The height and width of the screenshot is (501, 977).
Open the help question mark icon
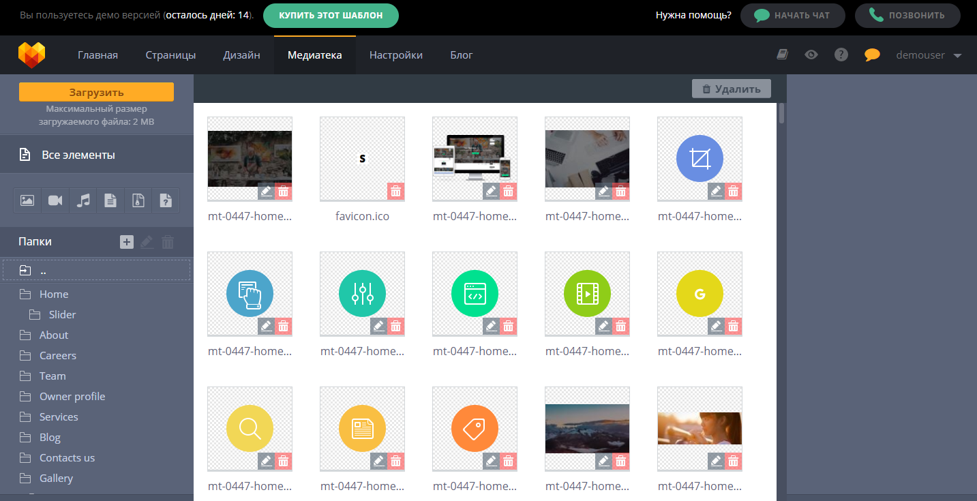point(841,55)
